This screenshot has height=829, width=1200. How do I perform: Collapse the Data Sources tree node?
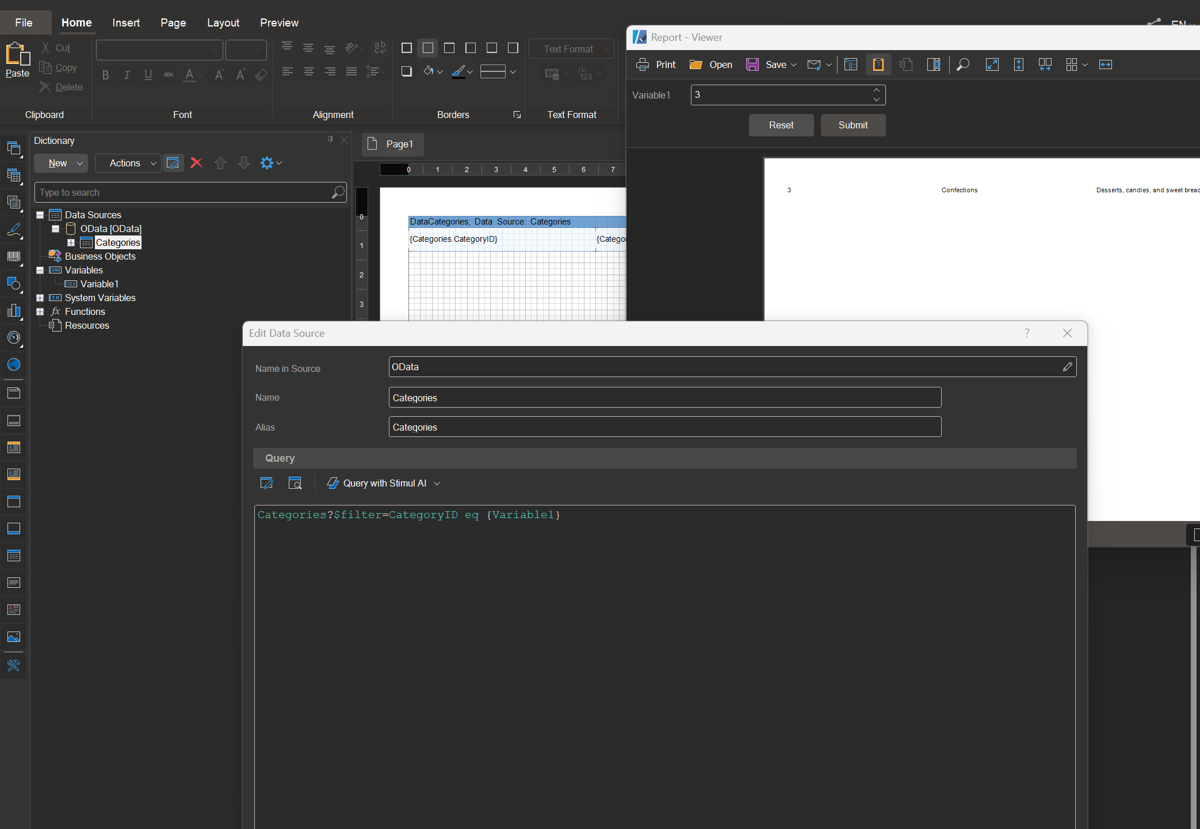point(40,215)
